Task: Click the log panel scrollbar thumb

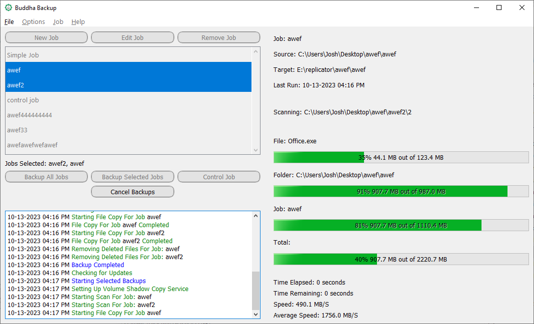Action: [x=256, y=291]
